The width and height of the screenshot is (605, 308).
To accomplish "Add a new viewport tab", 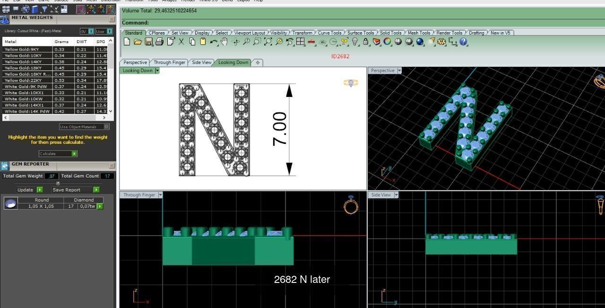I will (258, 62).
